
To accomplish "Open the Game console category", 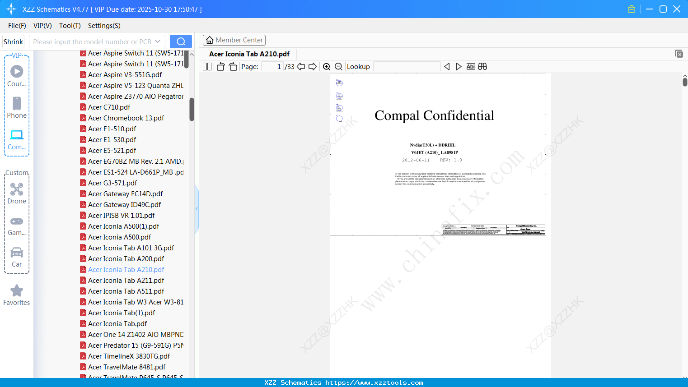I will [17, 226].
